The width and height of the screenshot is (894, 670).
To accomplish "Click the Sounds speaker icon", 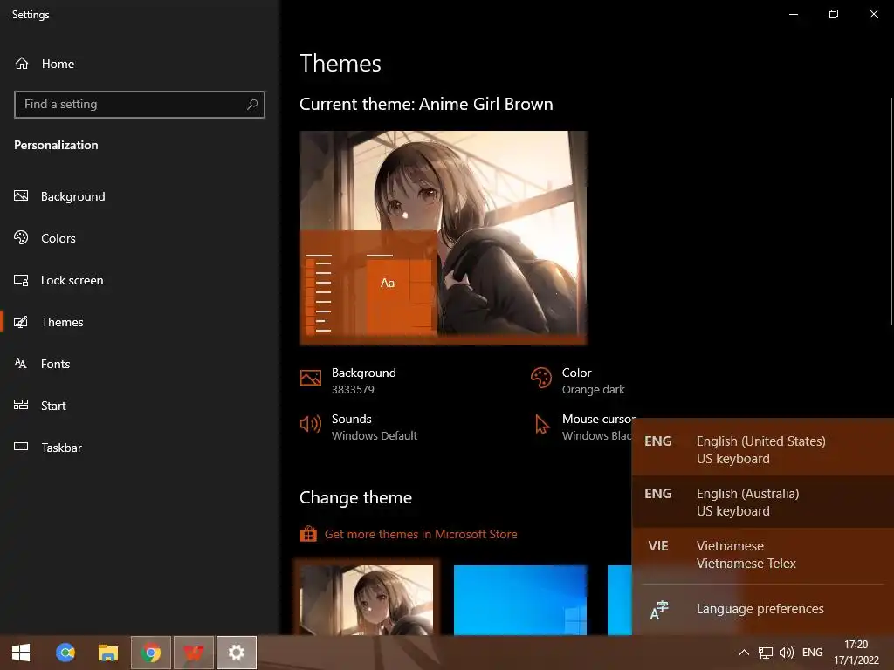I will (x=311, y=424).
